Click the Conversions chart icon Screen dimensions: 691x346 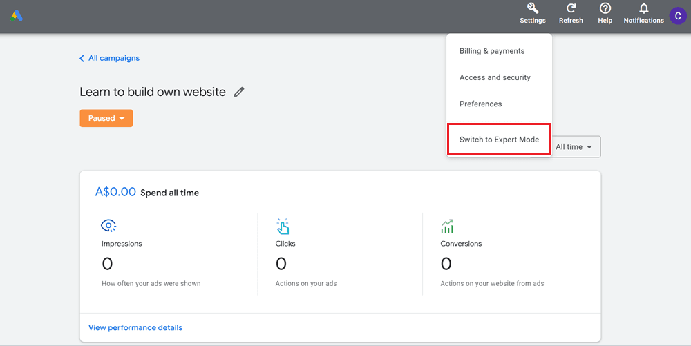click(x=447, y=226)
